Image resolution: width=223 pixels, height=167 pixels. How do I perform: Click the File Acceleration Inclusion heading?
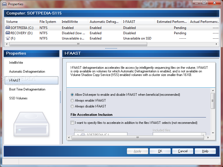91,115
